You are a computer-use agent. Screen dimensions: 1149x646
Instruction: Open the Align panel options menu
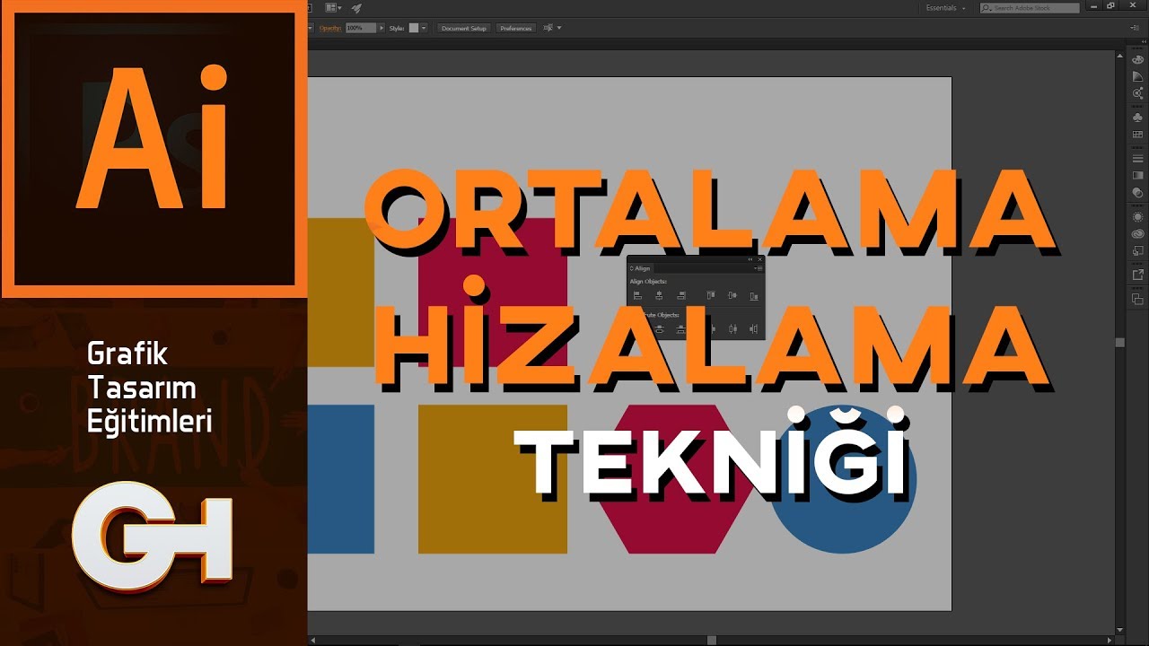tap(759, 268)
